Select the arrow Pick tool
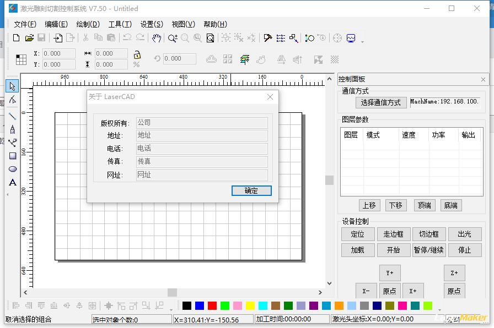494x328 pixels. click(12, 86)
